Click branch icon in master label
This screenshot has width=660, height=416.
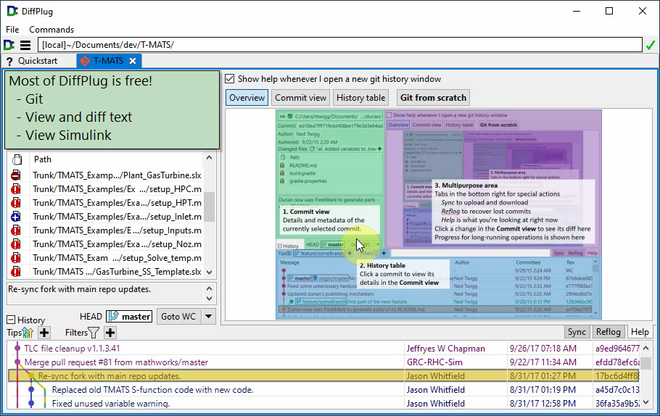click(113, 316)
